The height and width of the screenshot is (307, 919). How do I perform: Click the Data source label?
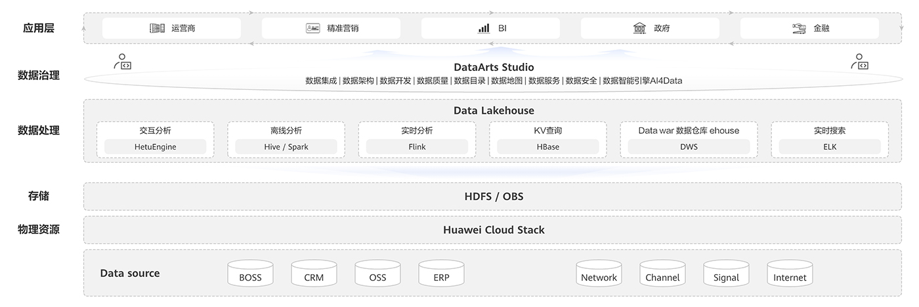point(130,273)
